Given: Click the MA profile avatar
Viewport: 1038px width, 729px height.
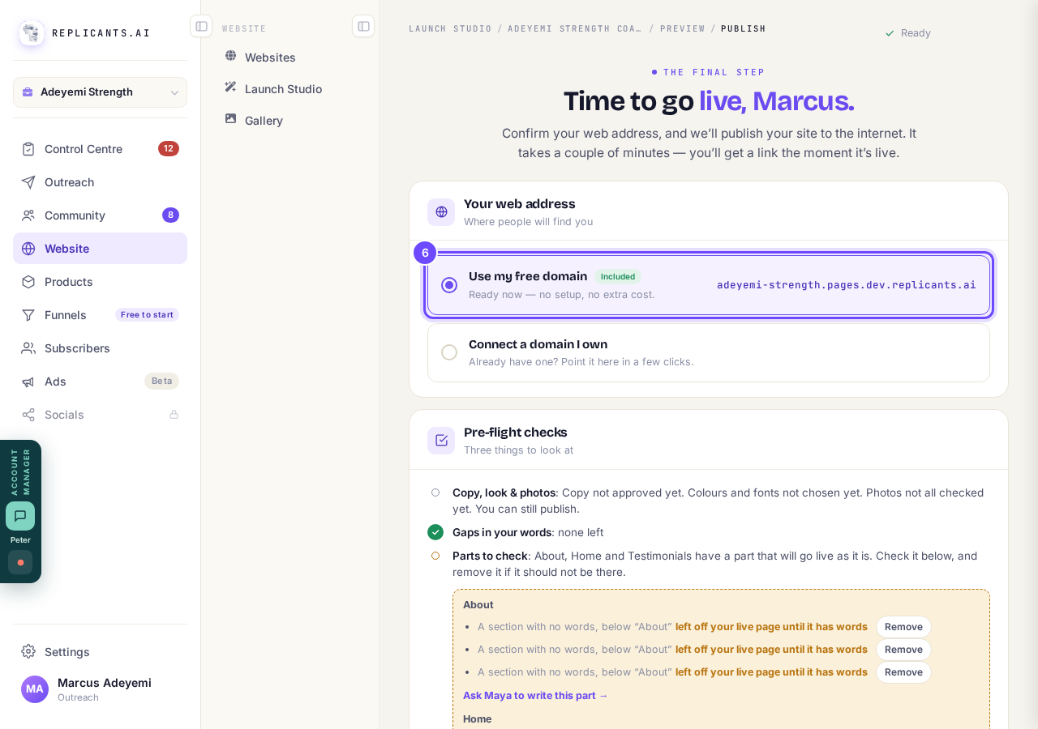Looking at the screenshot, I should (35, 689).
